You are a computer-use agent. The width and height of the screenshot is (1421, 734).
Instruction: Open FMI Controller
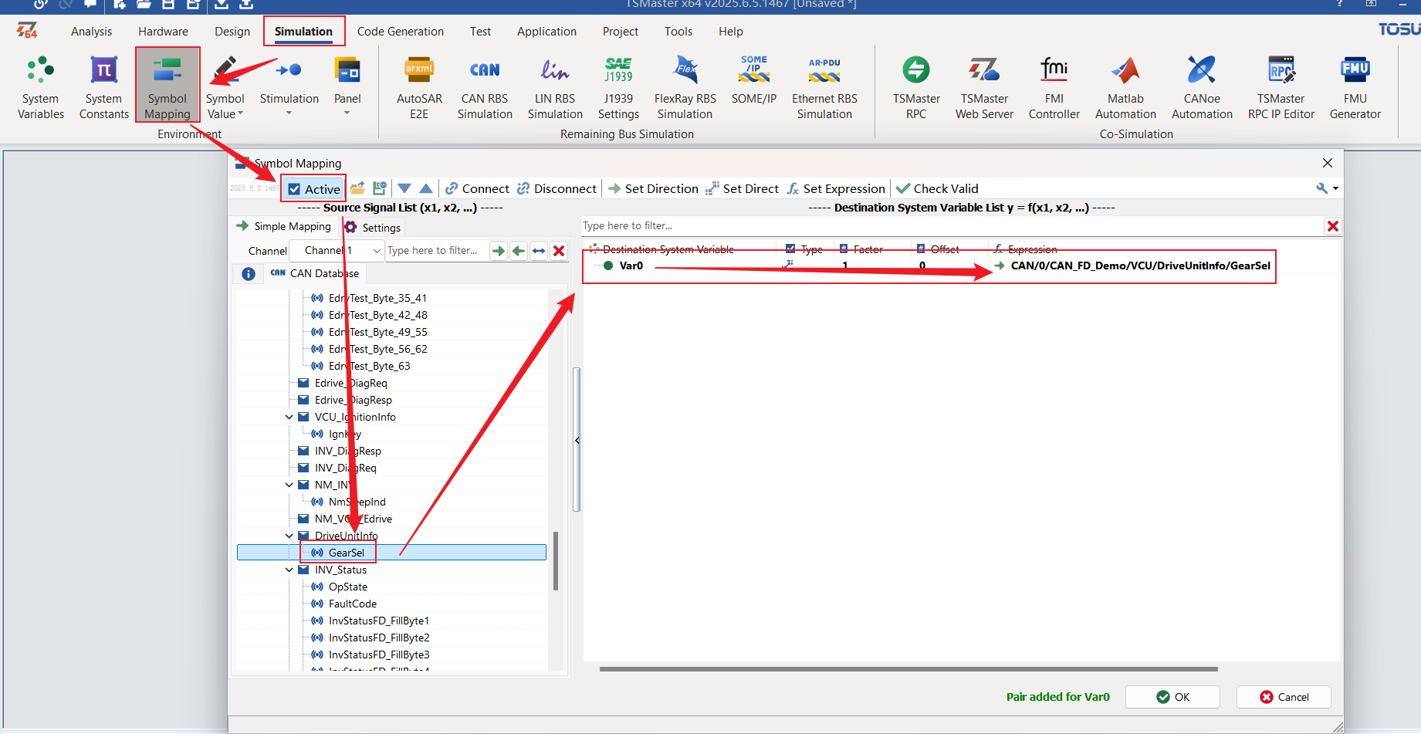pyautogui.click(x=1054, y=86)
